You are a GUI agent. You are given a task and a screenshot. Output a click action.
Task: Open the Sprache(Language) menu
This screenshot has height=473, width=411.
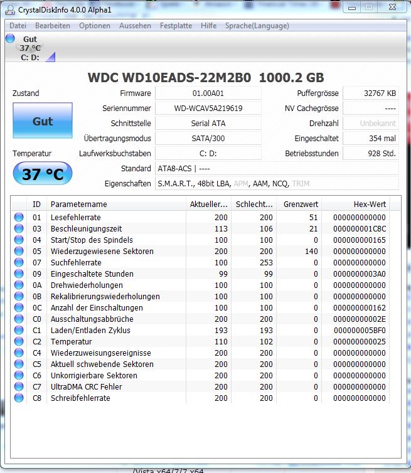point(257,26)
